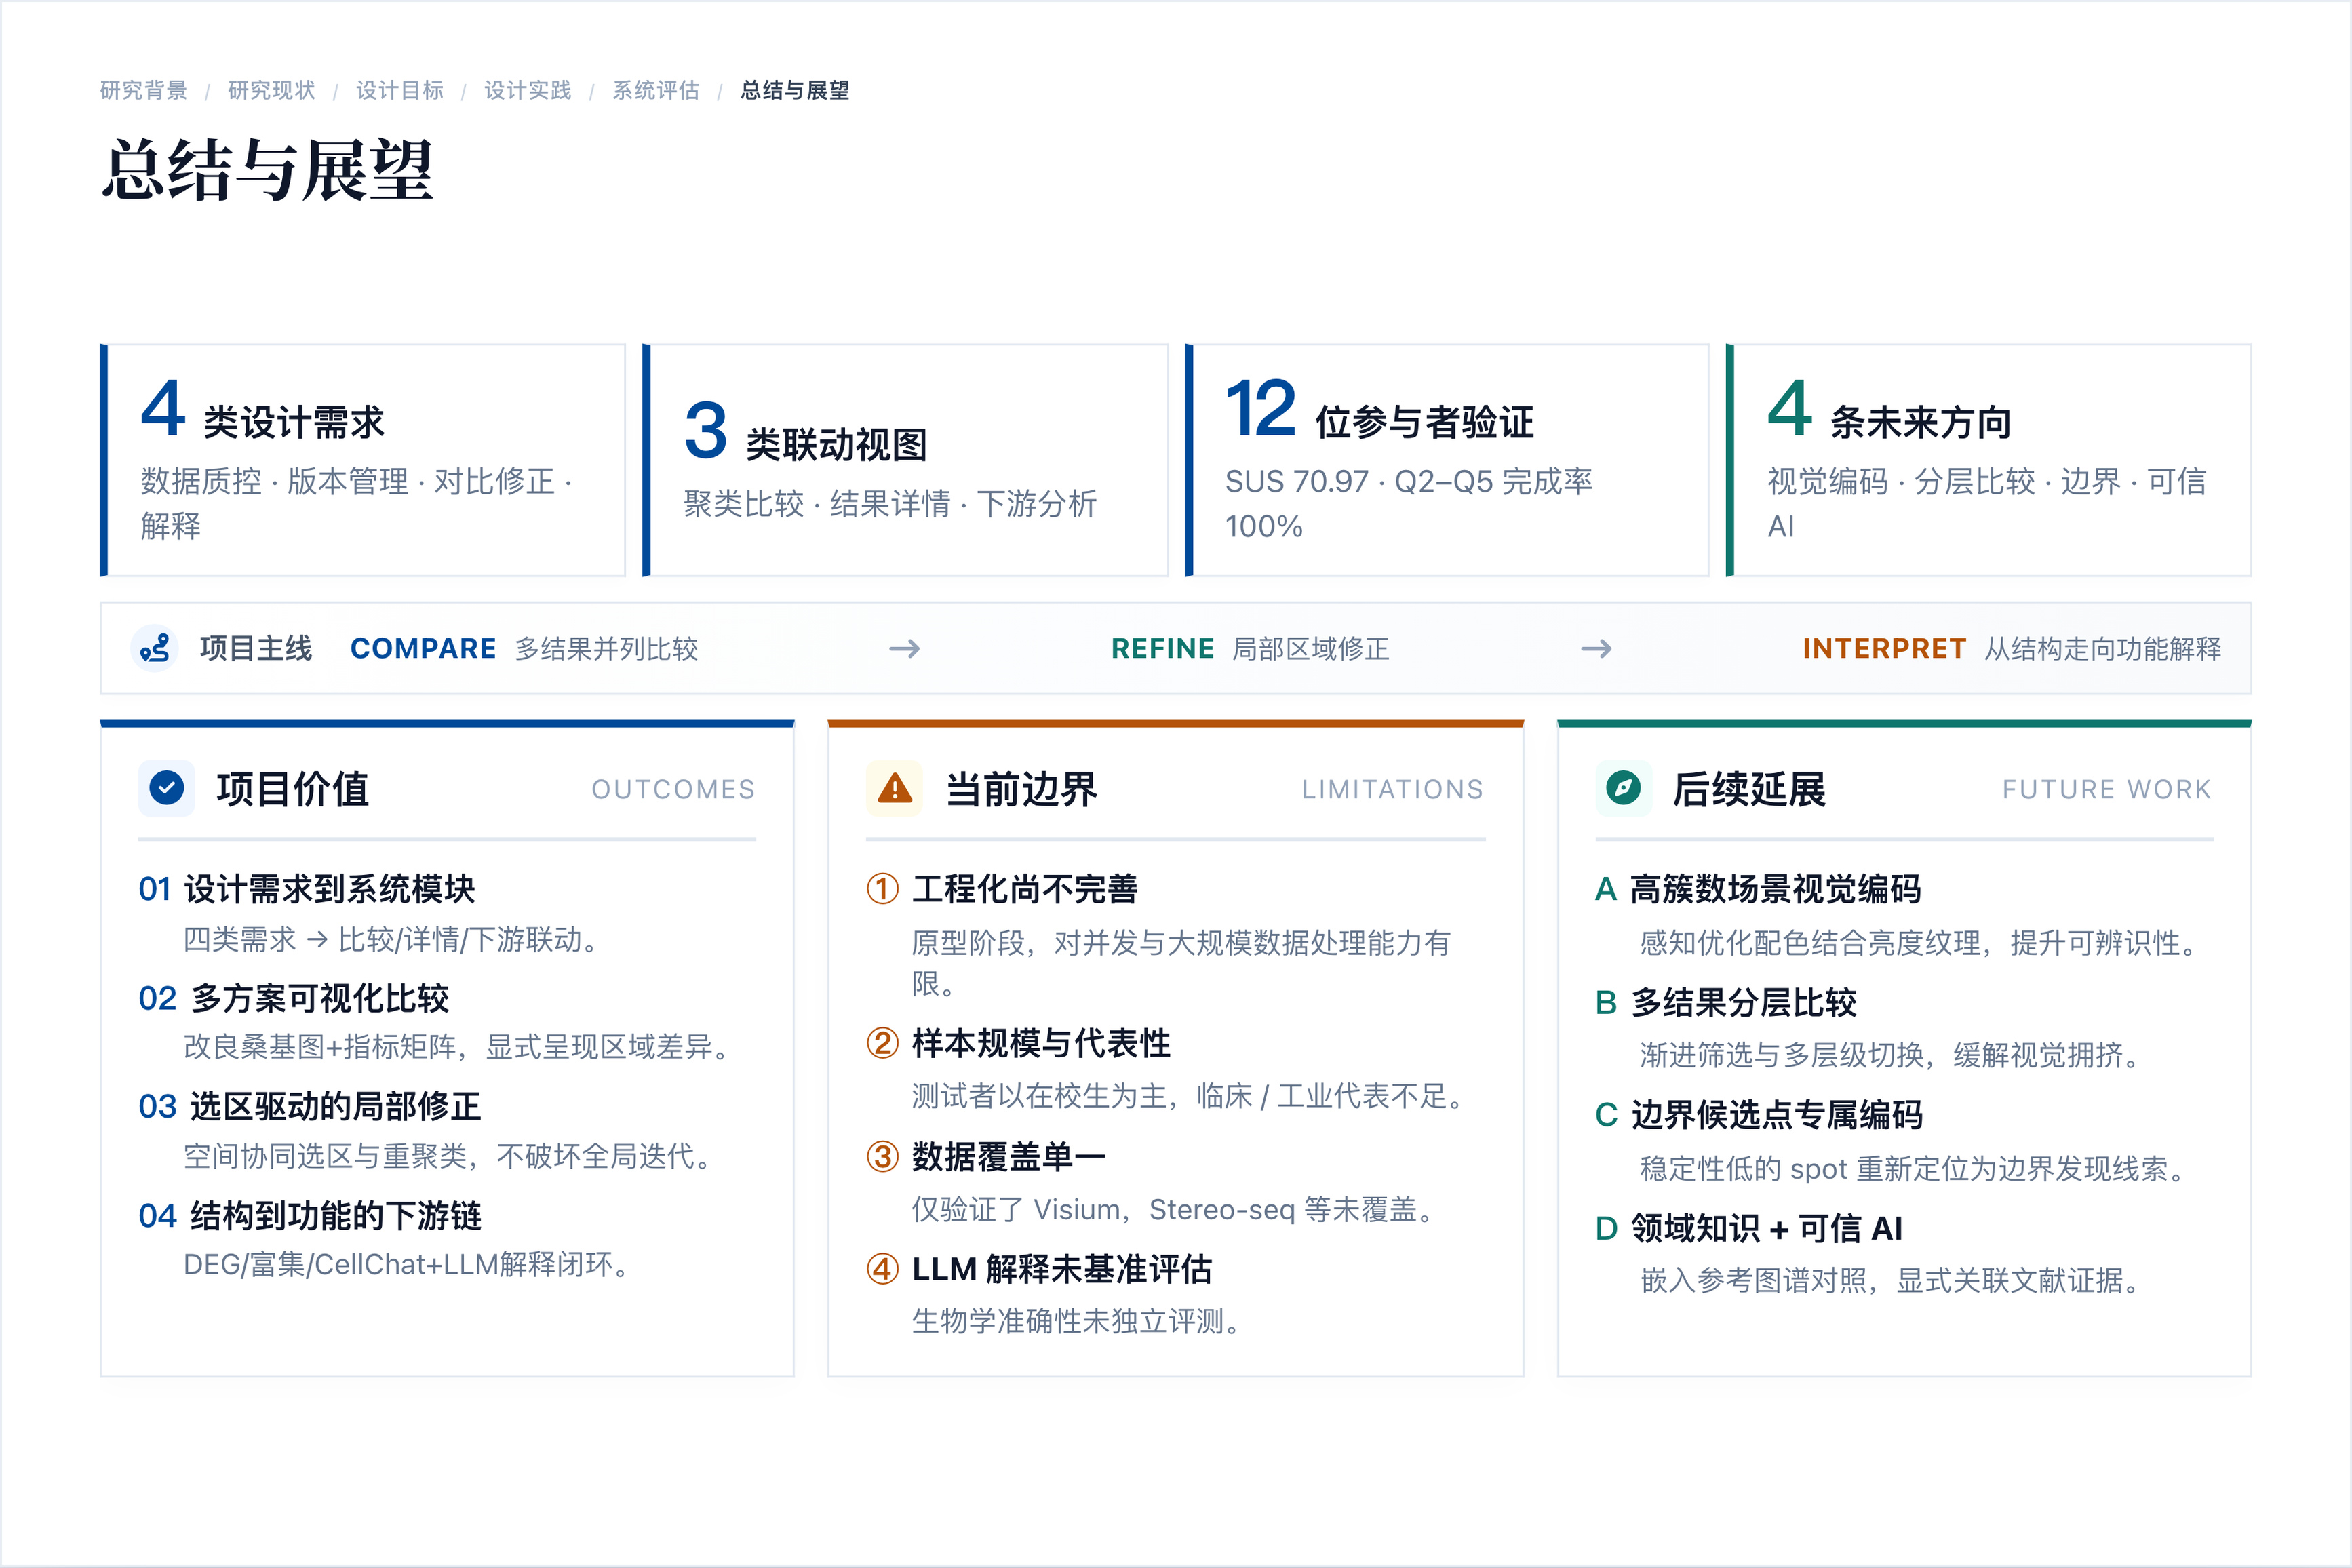
Task: Click item 03 选区驱动的局部修正
Action: (310, 1106)
